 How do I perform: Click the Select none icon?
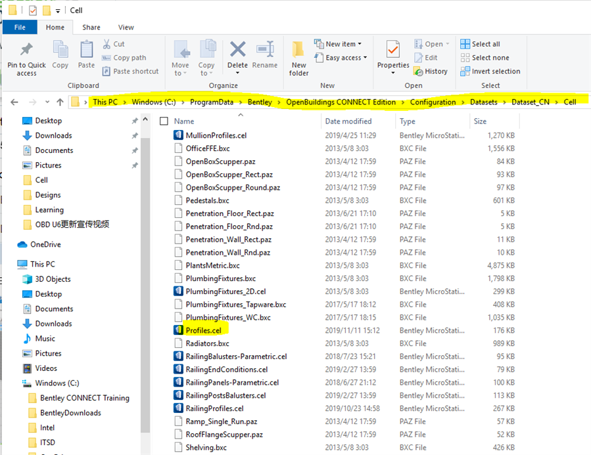tap(465, 58)
